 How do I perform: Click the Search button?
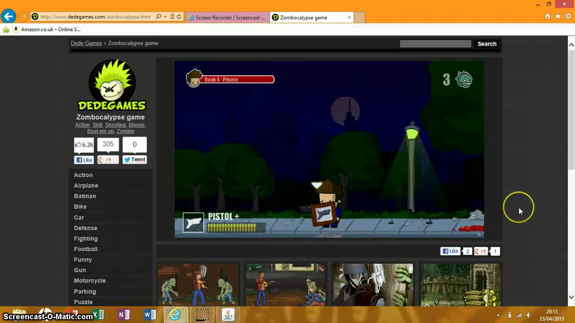pyautogui.click(x=487, y=44)
